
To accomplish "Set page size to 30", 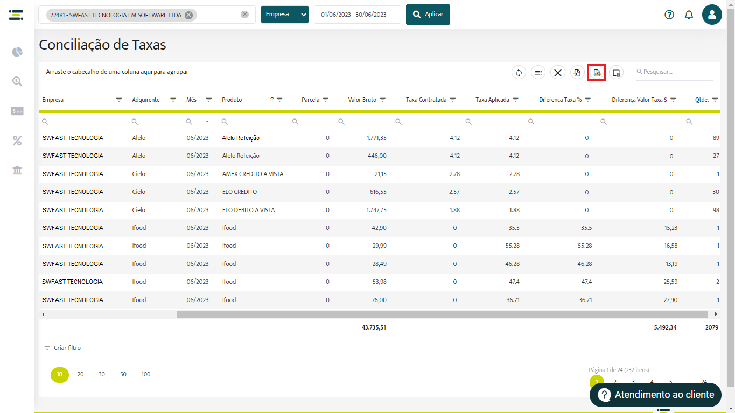I will [102, 374].
